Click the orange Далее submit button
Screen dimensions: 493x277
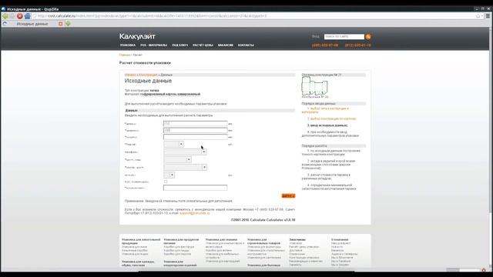288,195
